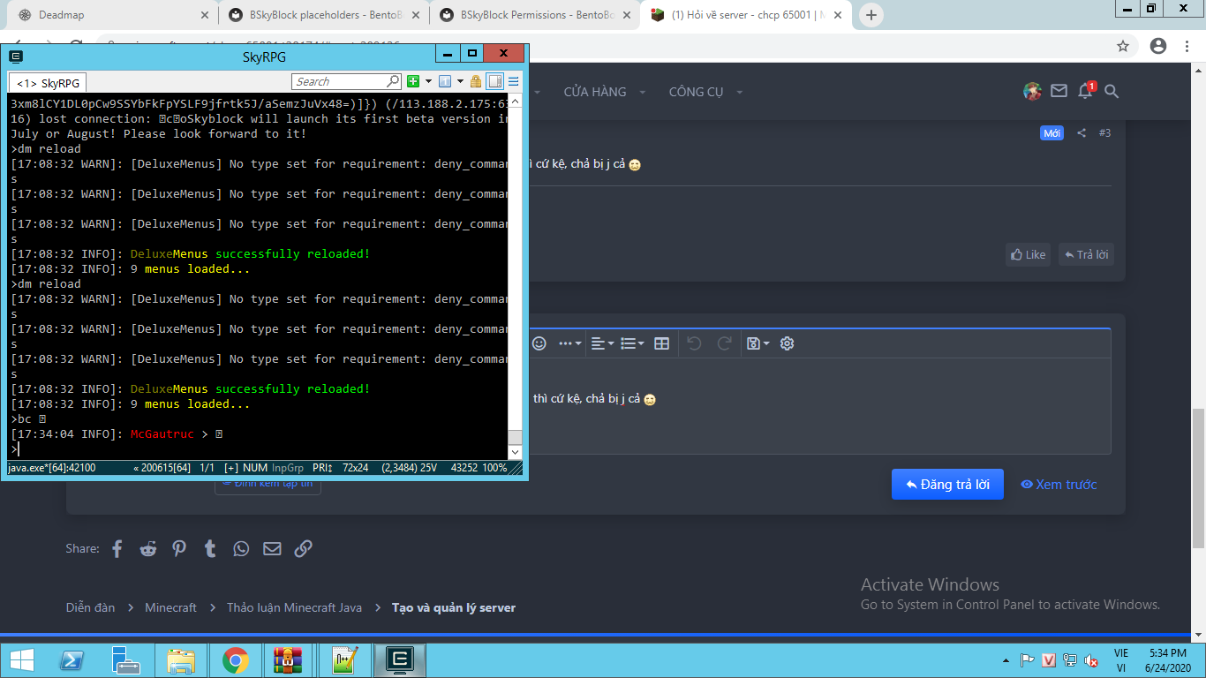Expand the text alignment dropdown

point(603,343)
